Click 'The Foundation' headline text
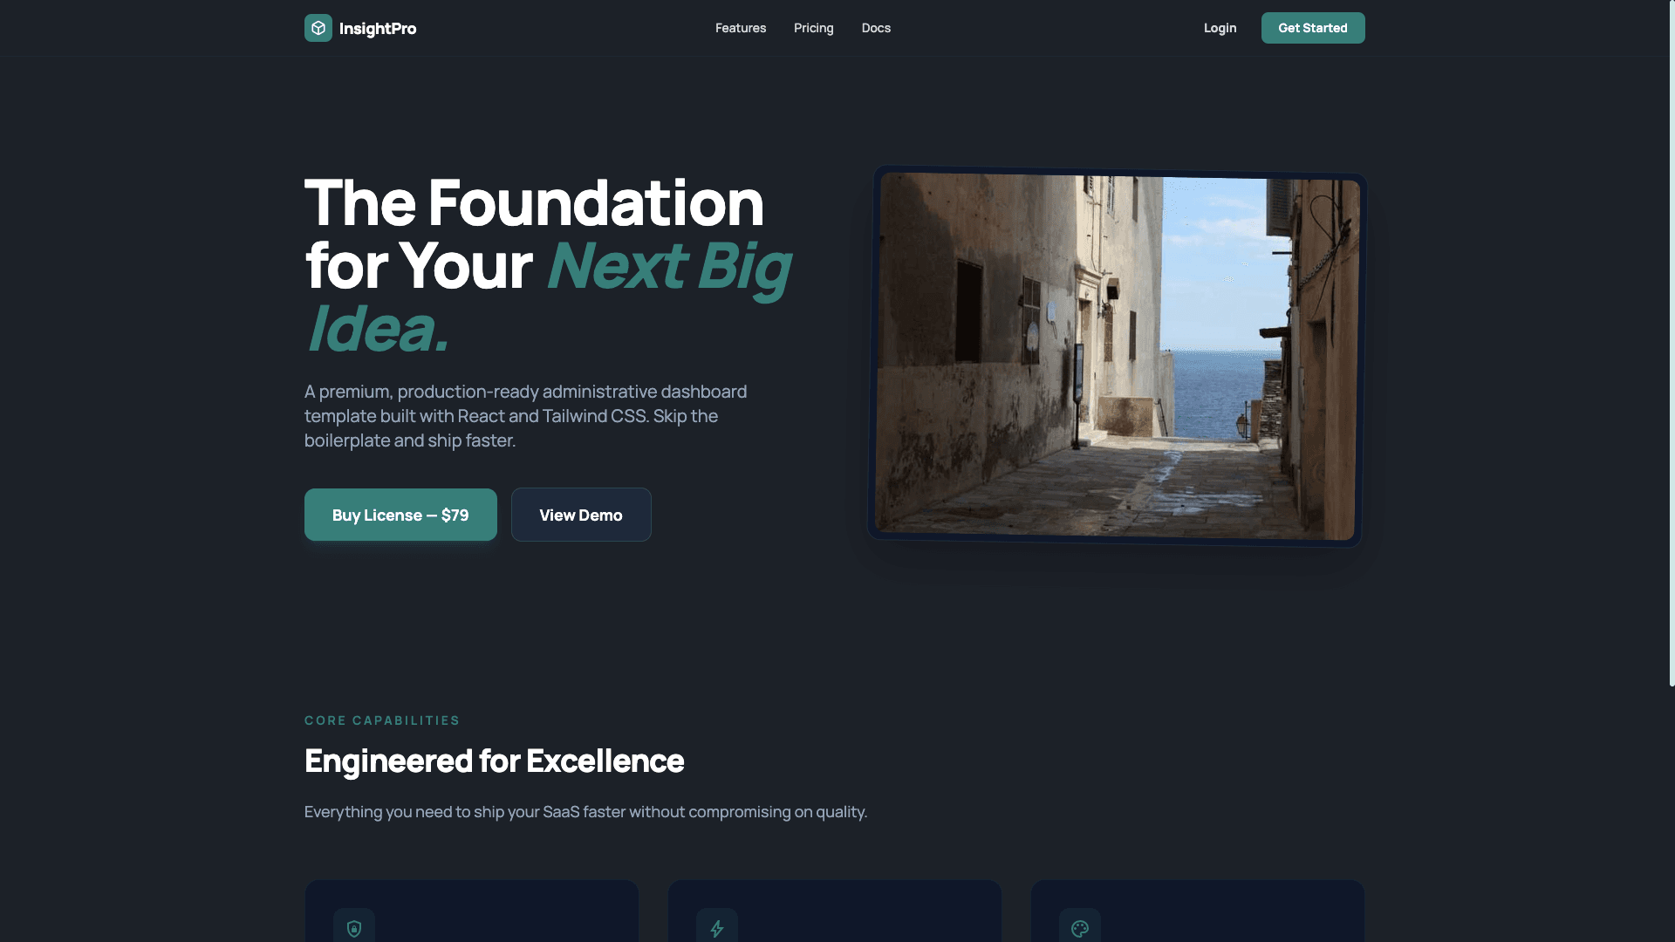Screen dimensions: 1675x942 [534, 202]
